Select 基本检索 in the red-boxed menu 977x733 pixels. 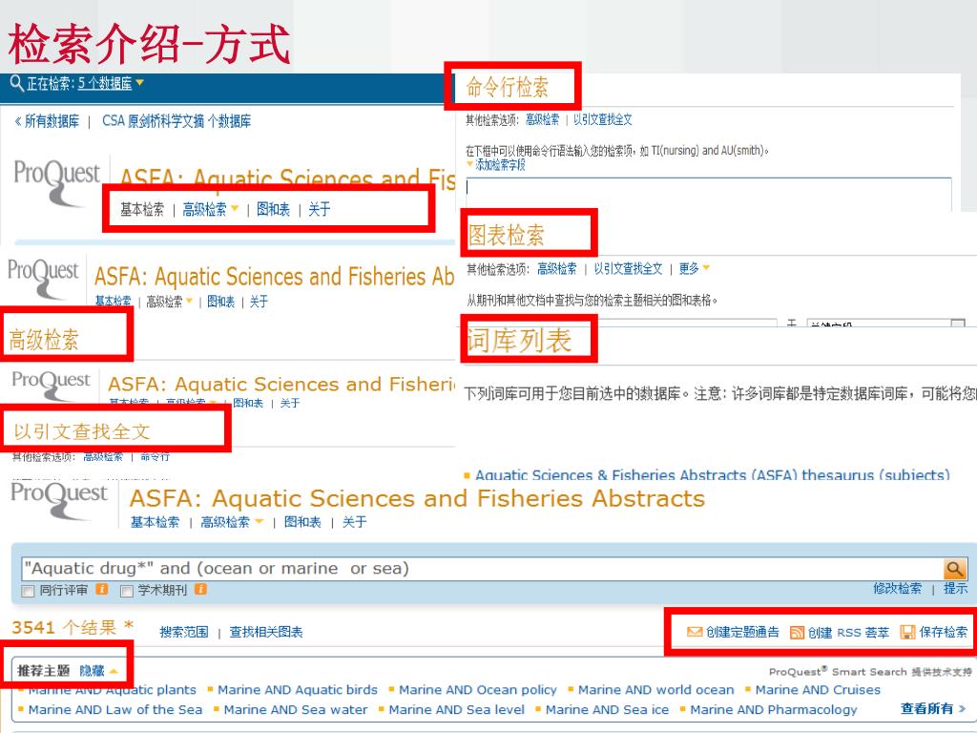click(142, 209)
